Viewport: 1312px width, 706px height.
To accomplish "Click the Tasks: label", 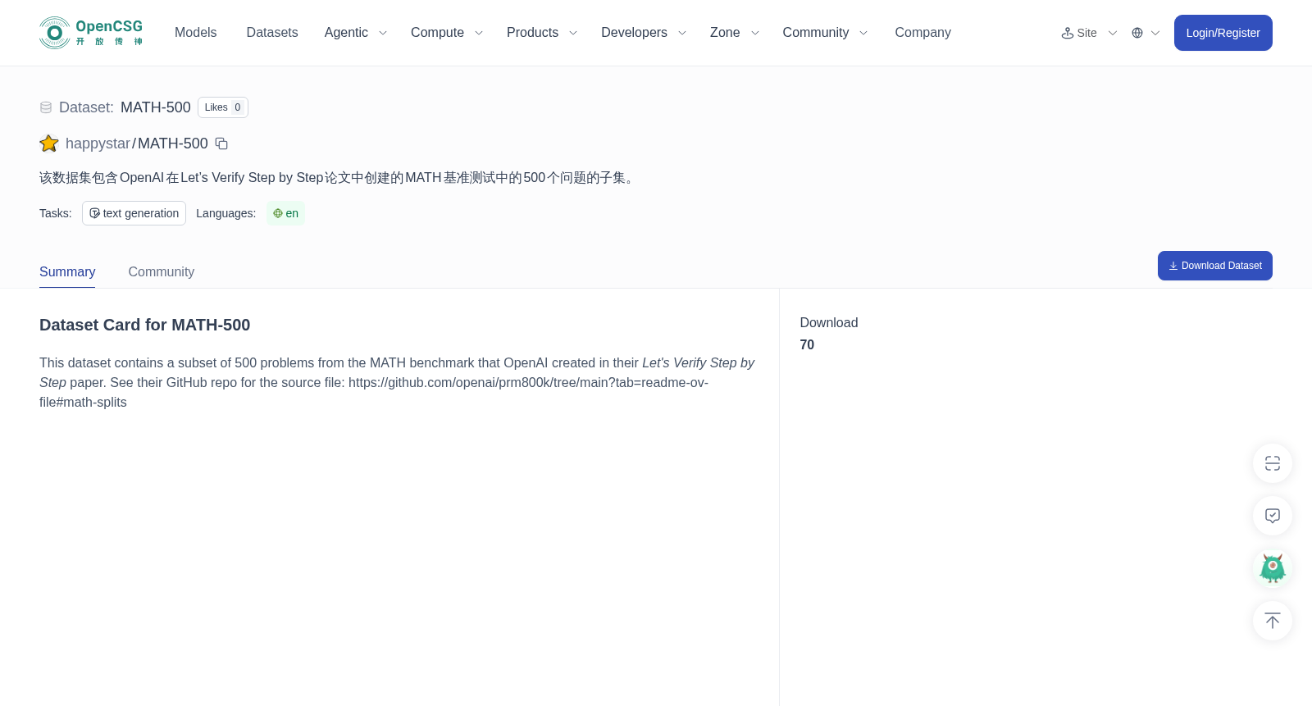I will point(56,213).
